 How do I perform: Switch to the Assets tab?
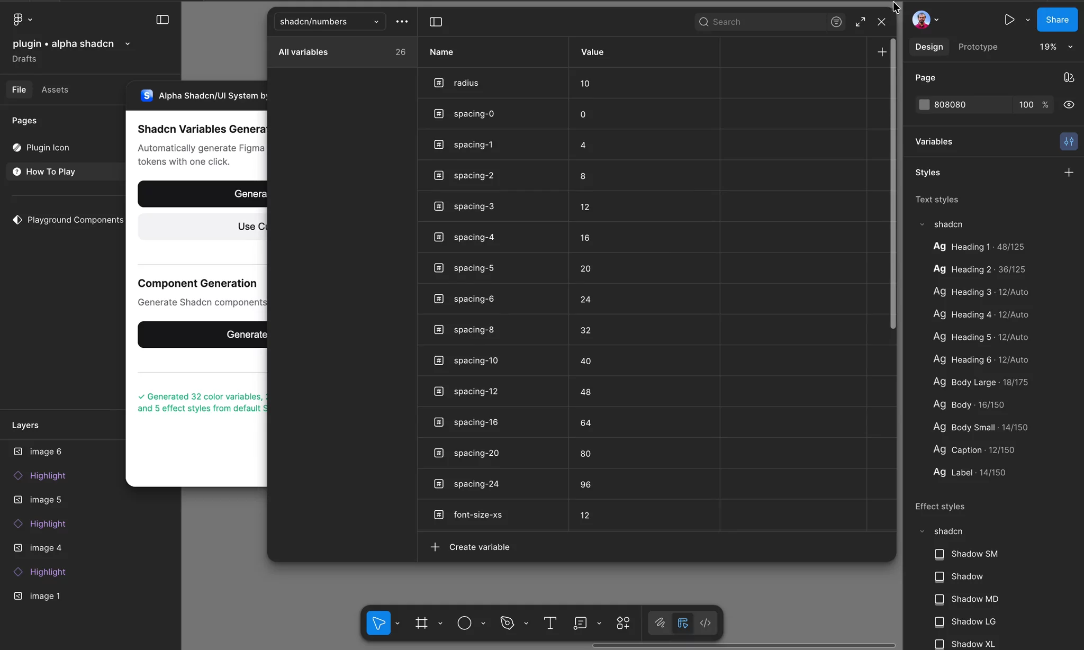(55, 89)
